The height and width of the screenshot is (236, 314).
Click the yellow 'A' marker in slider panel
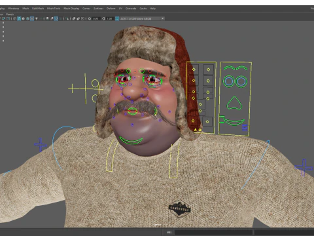click(196, 130)
